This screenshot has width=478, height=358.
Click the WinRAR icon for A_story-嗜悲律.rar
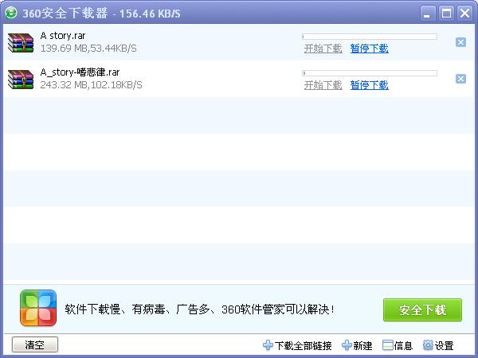pos(21,79)
